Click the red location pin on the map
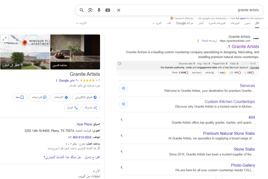The image size is (268, 179). (x=25, y=43)
